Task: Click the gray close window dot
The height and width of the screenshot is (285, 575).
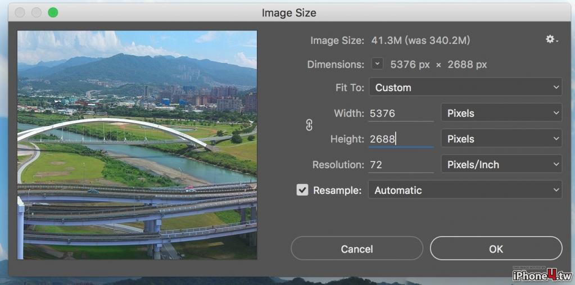Action: [20, 13]
